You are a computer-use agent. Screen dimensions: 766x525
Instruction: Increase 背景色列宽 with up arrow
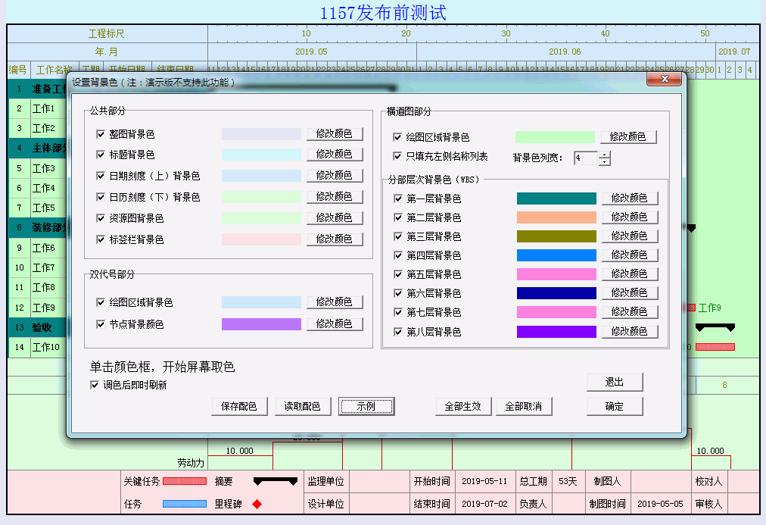(605, 155)
